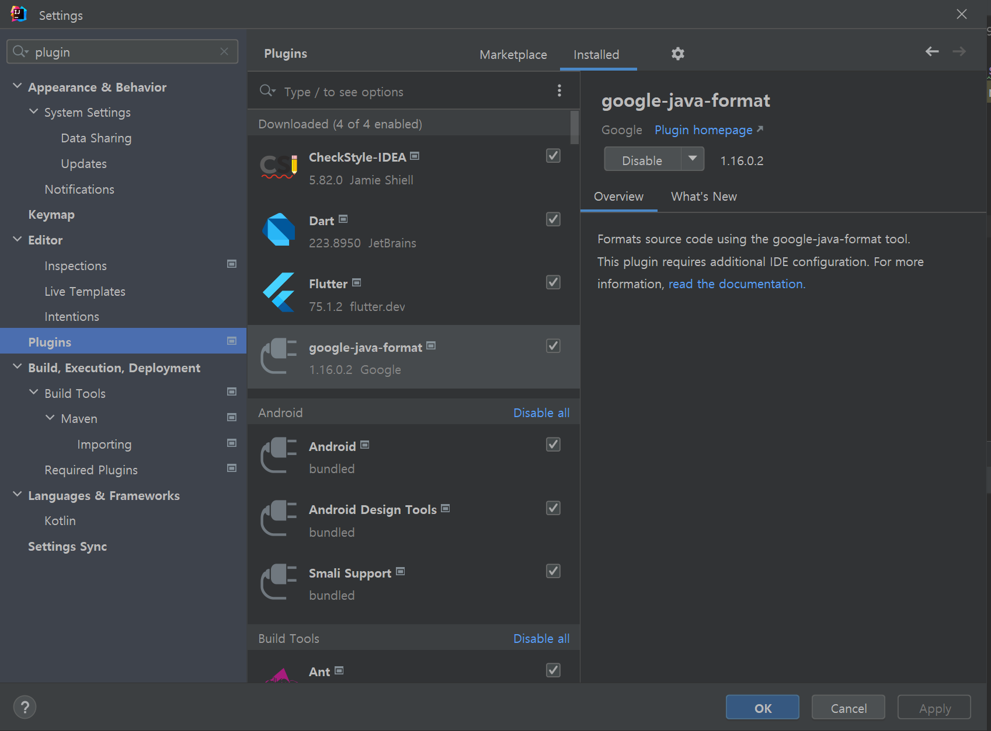Clear the settings search field text

tap(224, 51)
